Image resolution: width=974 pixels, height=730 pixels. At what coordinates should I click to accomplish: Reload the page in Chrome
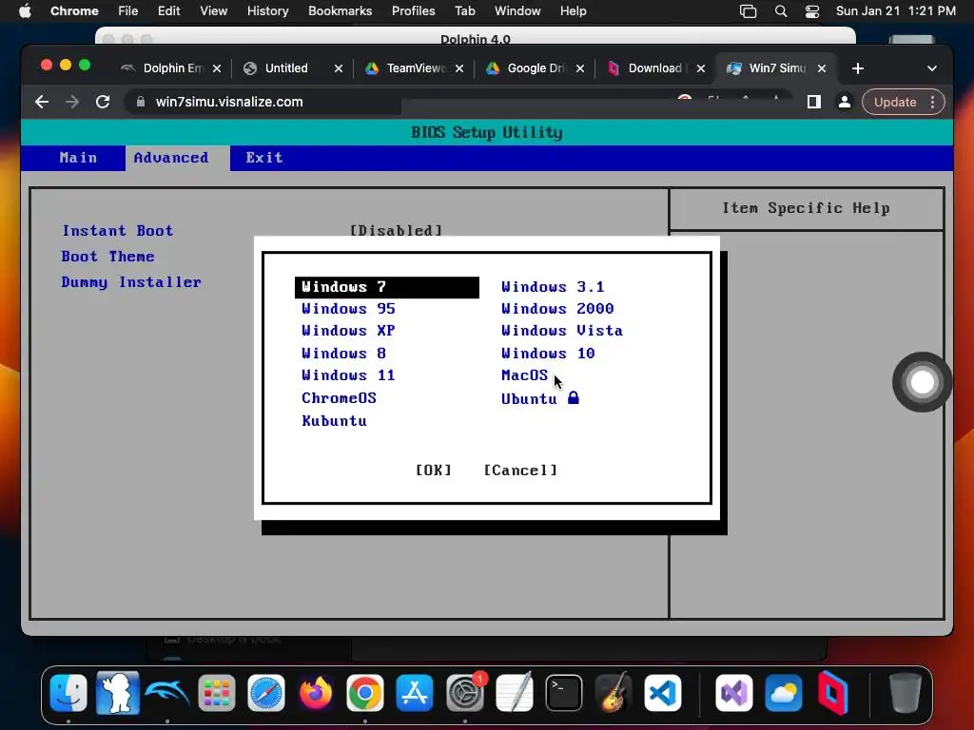point(103,102)
